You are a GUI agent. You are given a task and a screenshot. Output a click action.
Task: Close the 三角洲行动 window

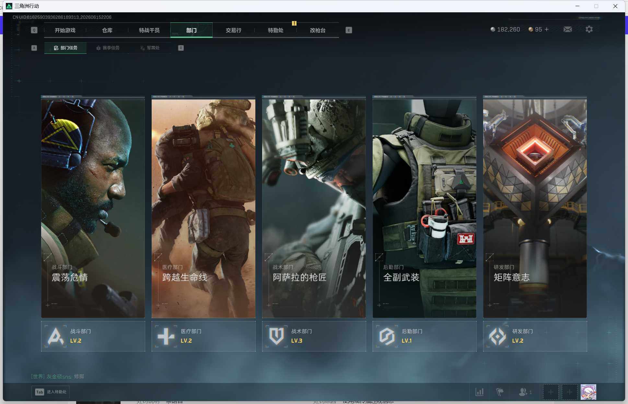coord(615,6)
